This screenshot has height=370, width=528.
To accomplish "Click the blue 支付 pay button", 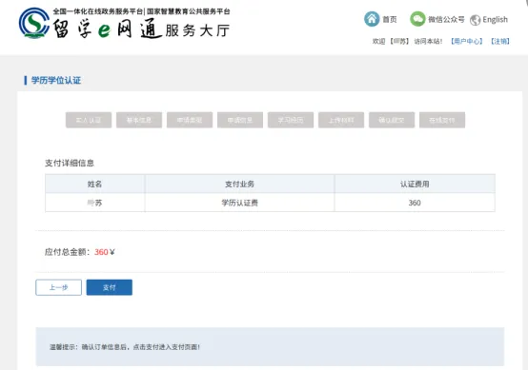I will tap(110, 287).
